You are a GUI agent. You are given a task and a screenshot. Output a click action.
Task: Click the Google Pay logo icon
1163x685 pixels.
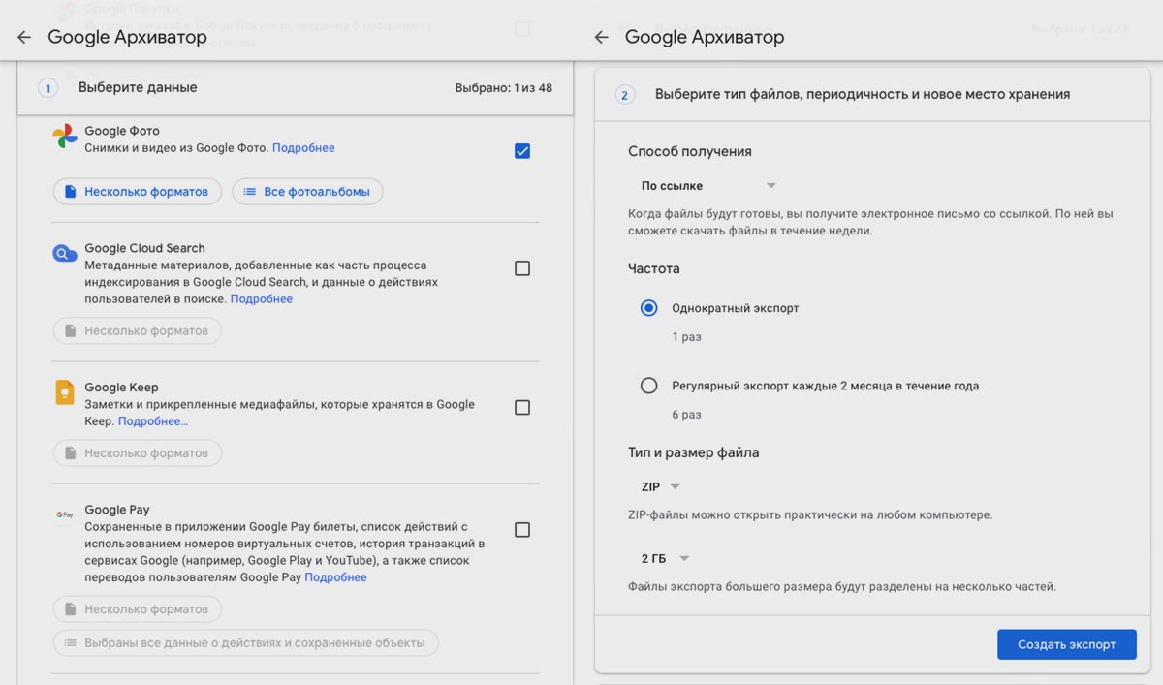coord(65,514)
